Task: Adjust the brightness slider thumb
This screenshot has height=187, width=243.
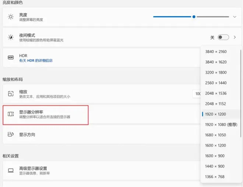Action: pos(194,16)
